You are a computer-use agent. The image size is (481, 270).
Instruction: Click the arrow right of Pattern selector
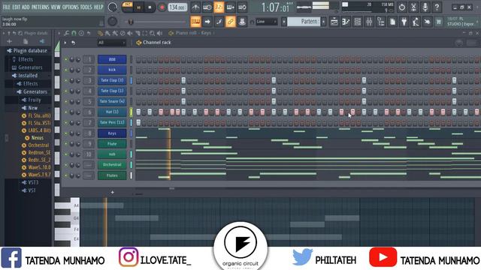324,22
